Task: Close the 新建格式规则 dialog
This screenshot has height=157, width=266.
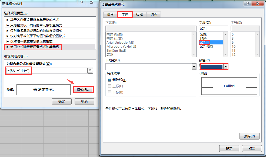Action: coord(92,2)
